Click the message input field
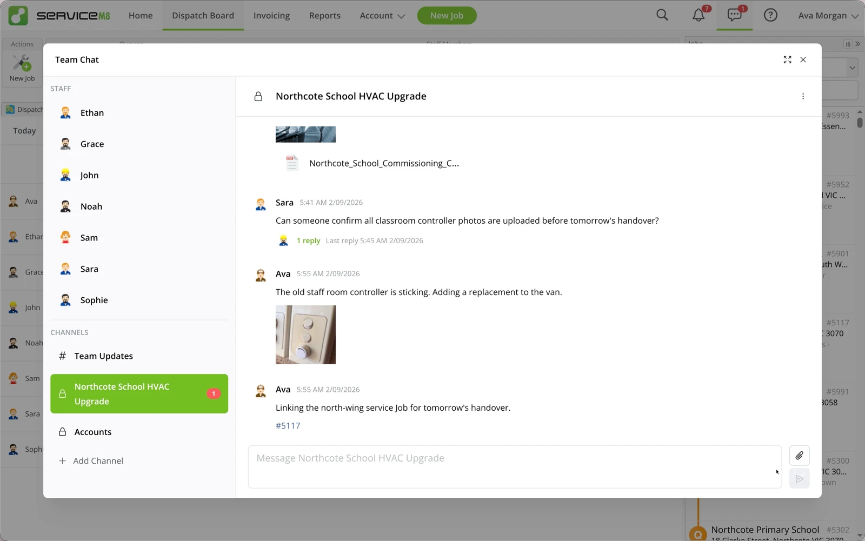The image size is (865, 541). (515, 467)
